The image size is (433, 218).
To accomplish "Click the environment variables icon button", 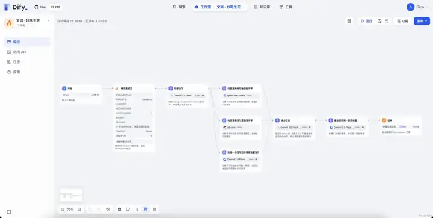I will [x=349, y=21].
